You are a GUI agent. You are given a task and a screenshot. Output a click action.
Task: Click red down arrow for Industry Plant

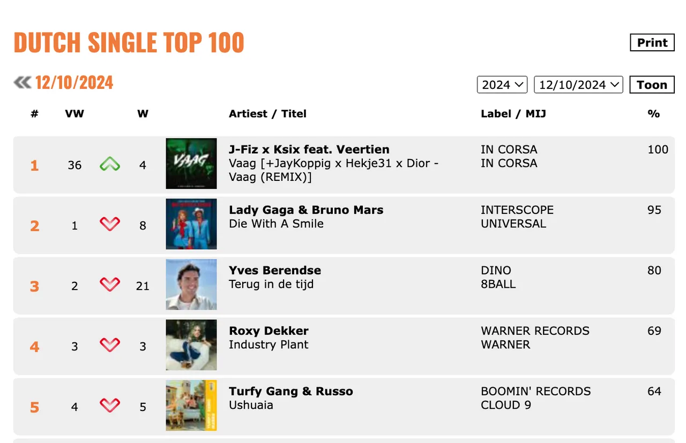pos(110,346)
